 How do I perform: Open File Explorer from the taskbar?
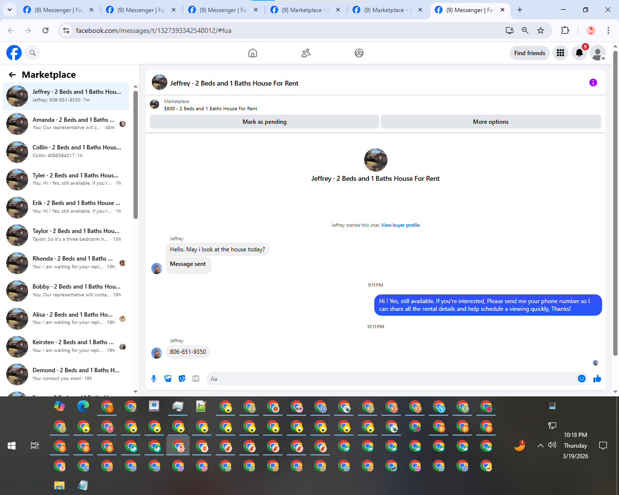[59, 485]
